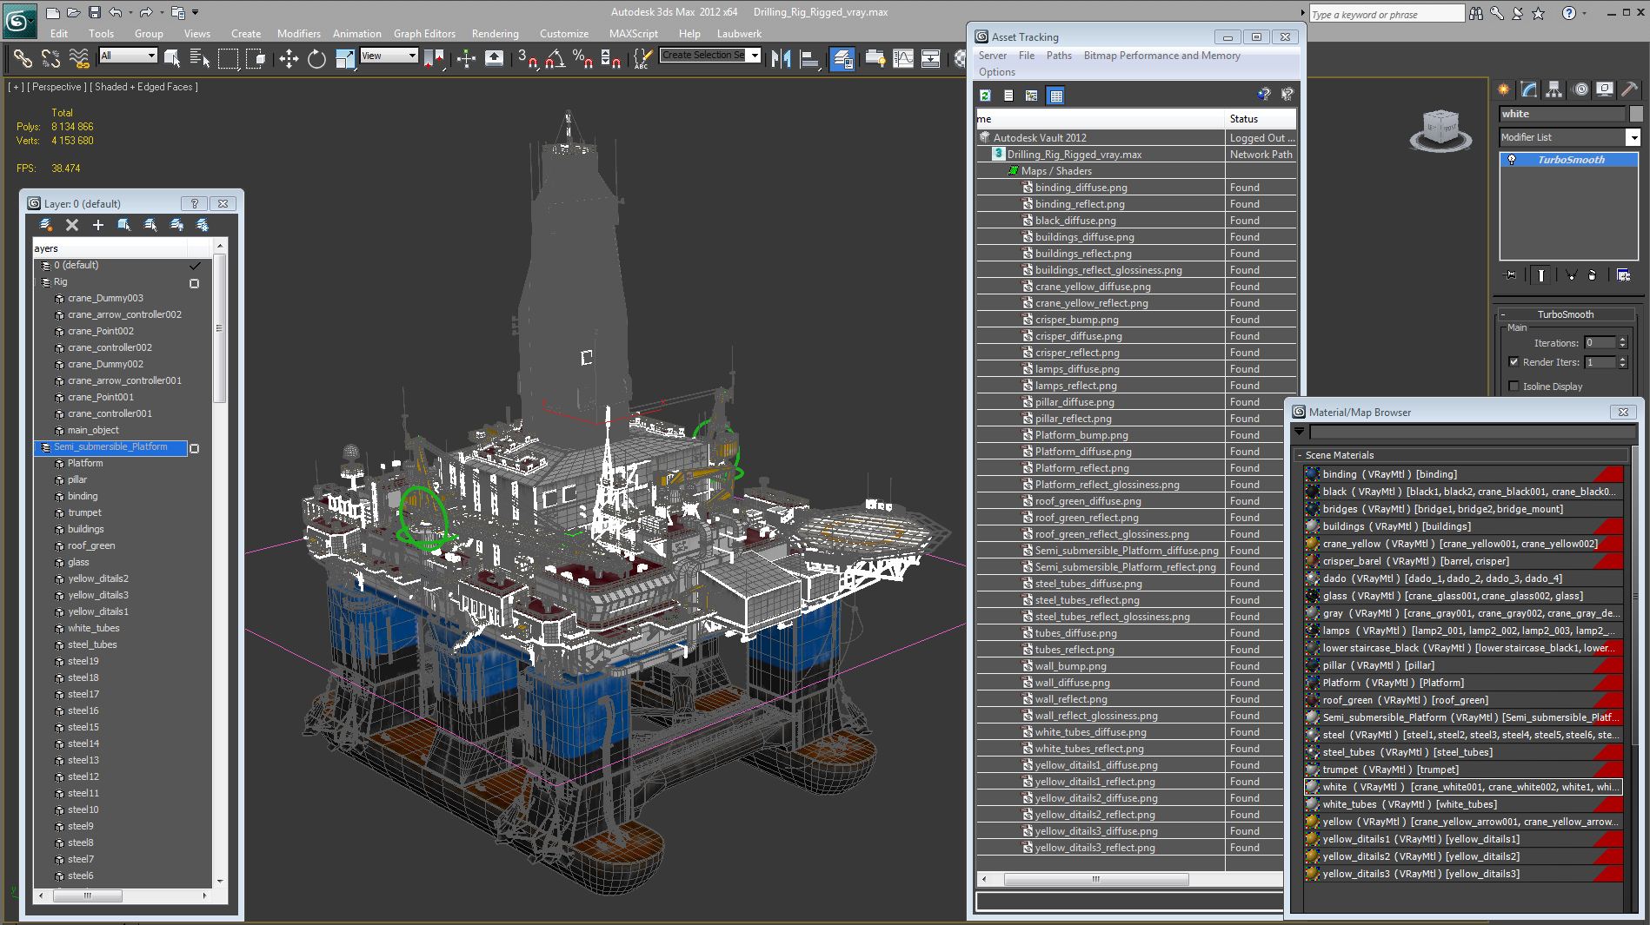Click the ViewCube in viewport
The height and width of the screenshot is (925, 1650).
(1440, 130)
